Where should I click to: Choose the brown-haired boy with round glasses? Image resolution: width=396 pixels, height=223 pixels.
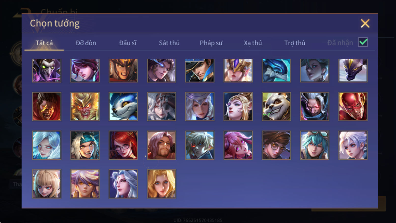[x=276, y=145]
